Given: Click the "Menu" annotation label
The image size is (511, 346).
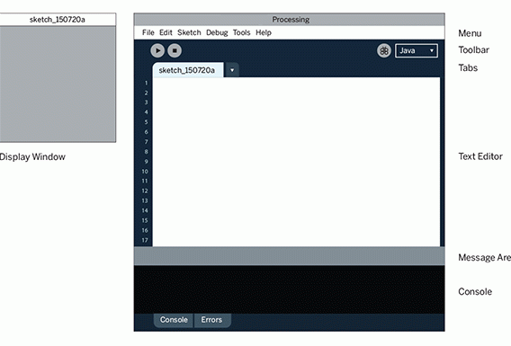Looking at the screenshot, I should [470, 33].
